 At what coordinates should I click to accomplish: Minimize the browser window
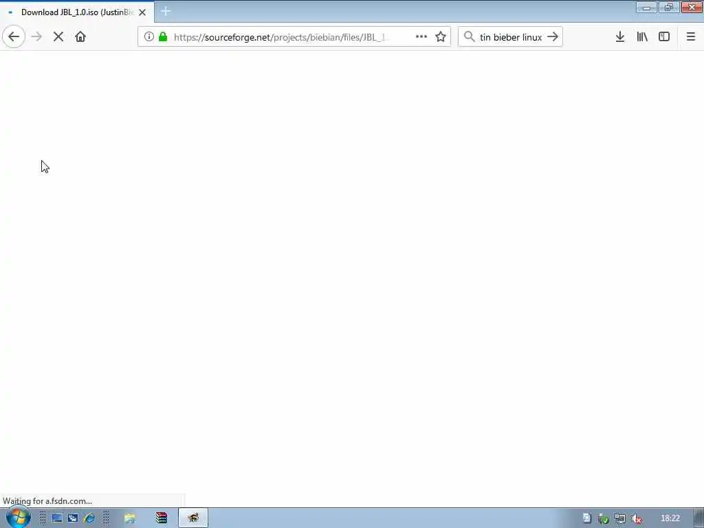point(646,8)
